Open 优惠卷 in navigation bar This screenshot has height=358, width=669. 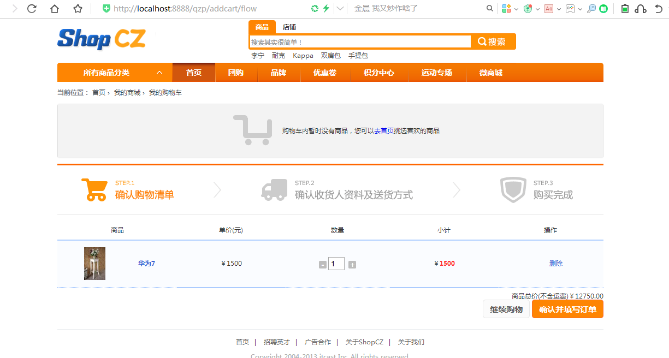(x=325, y=73)
